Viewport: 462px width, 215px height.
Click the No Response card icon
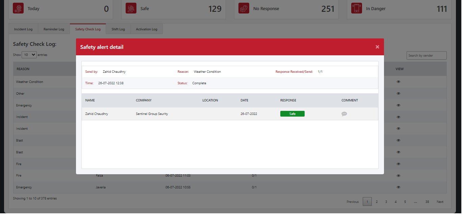244,8
